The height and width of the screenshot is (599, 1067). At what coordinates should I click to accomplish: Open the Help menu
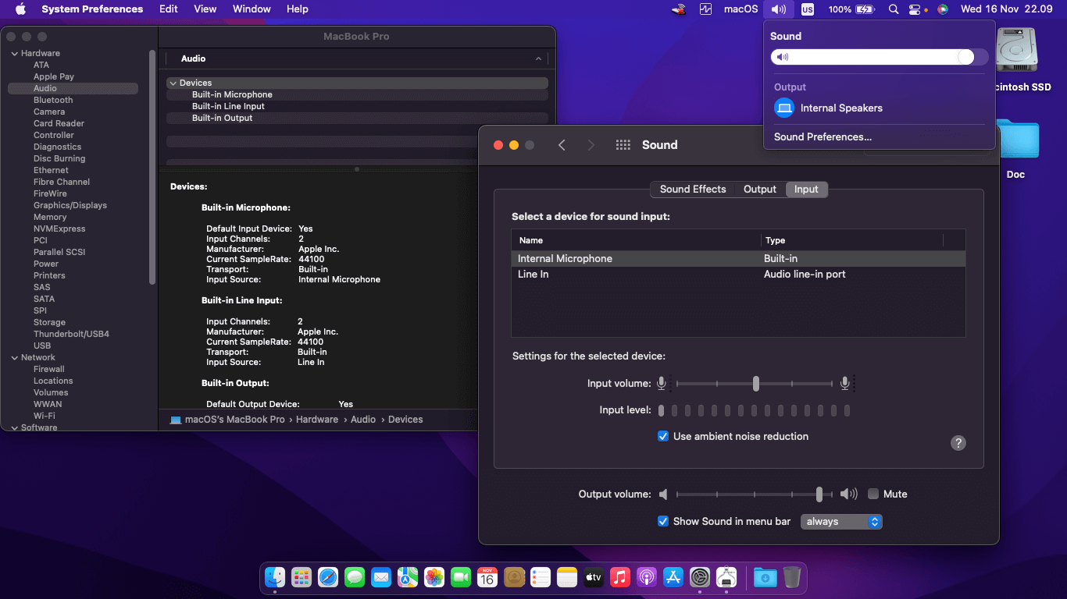coord(298,9)
